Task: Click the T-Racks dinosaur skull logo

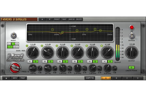Action: click(15, 68)
